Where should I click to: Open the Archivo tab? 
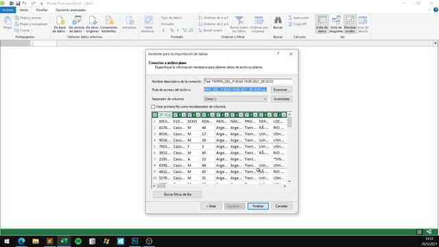point(8,10)
